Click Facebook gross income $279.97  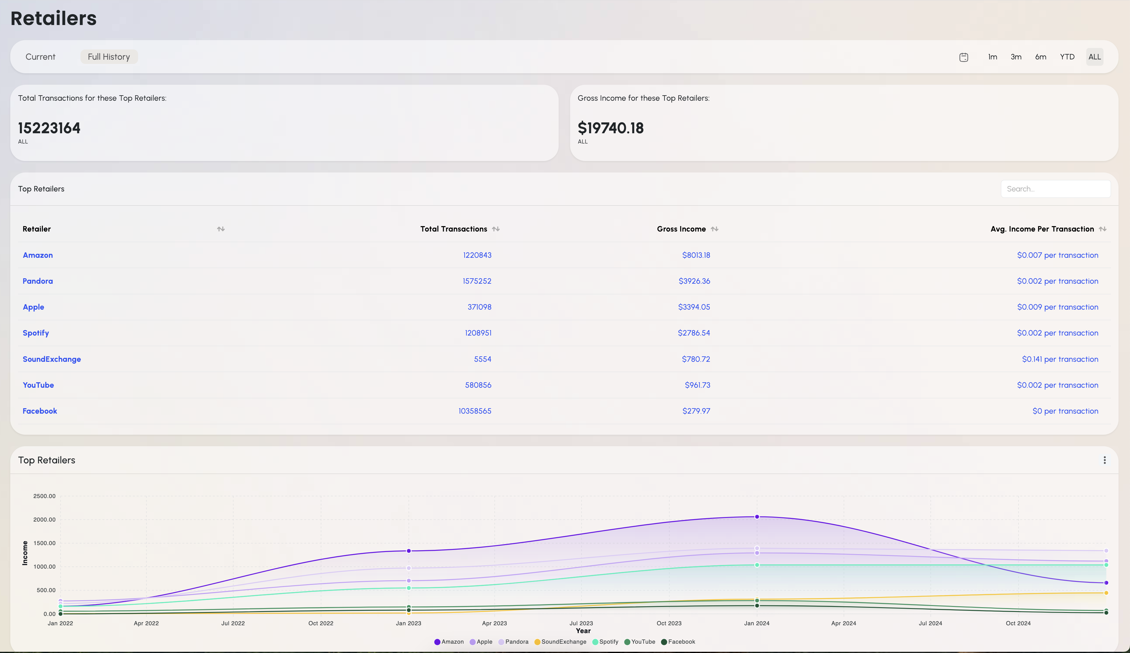[x=696, y=411]
